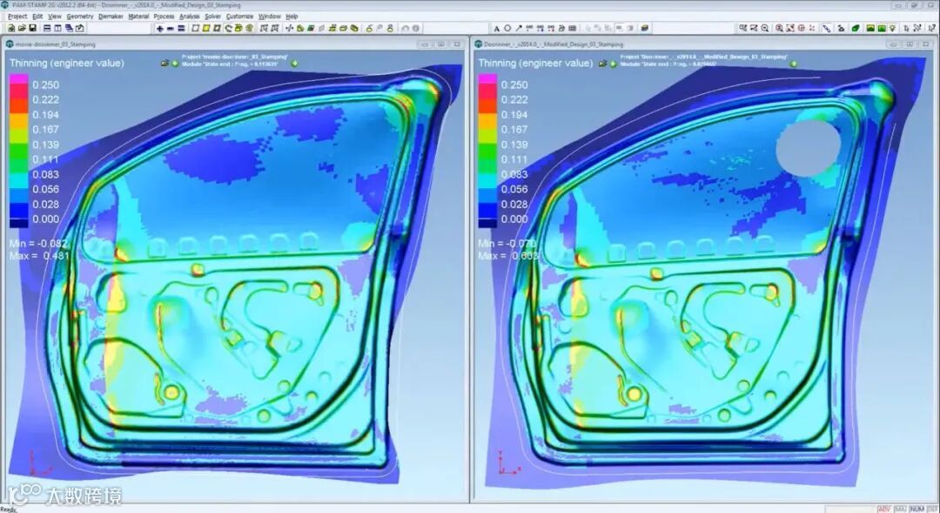Open the Window menu
Screen dimensions: 940x513
(269, 17)
